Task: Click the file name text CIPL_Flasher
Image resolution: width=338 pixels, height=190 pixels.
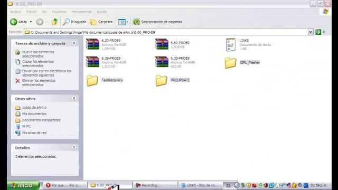Action: pyautogui.click(x=250, y=62)
